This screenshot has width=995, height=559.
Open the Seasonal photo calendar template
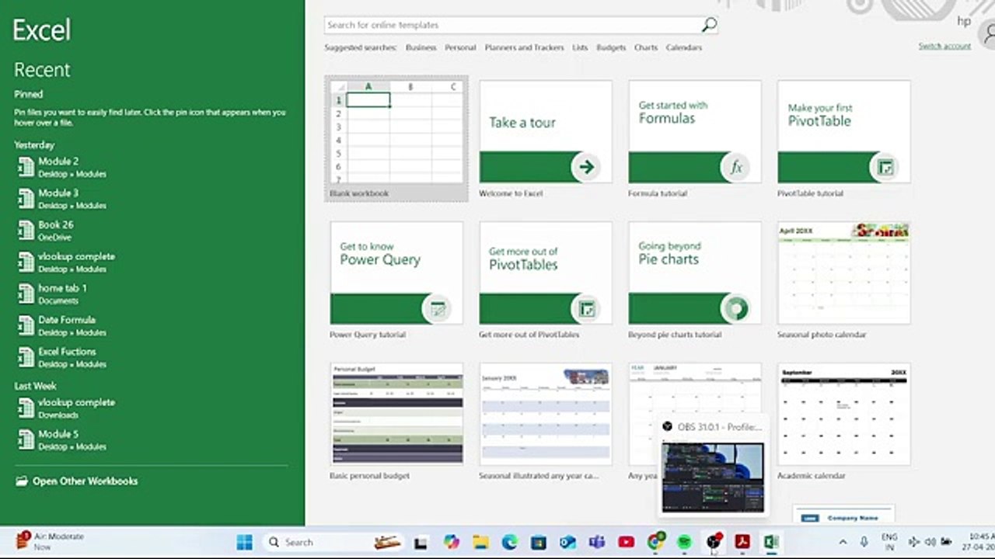[x=843, y=281]
